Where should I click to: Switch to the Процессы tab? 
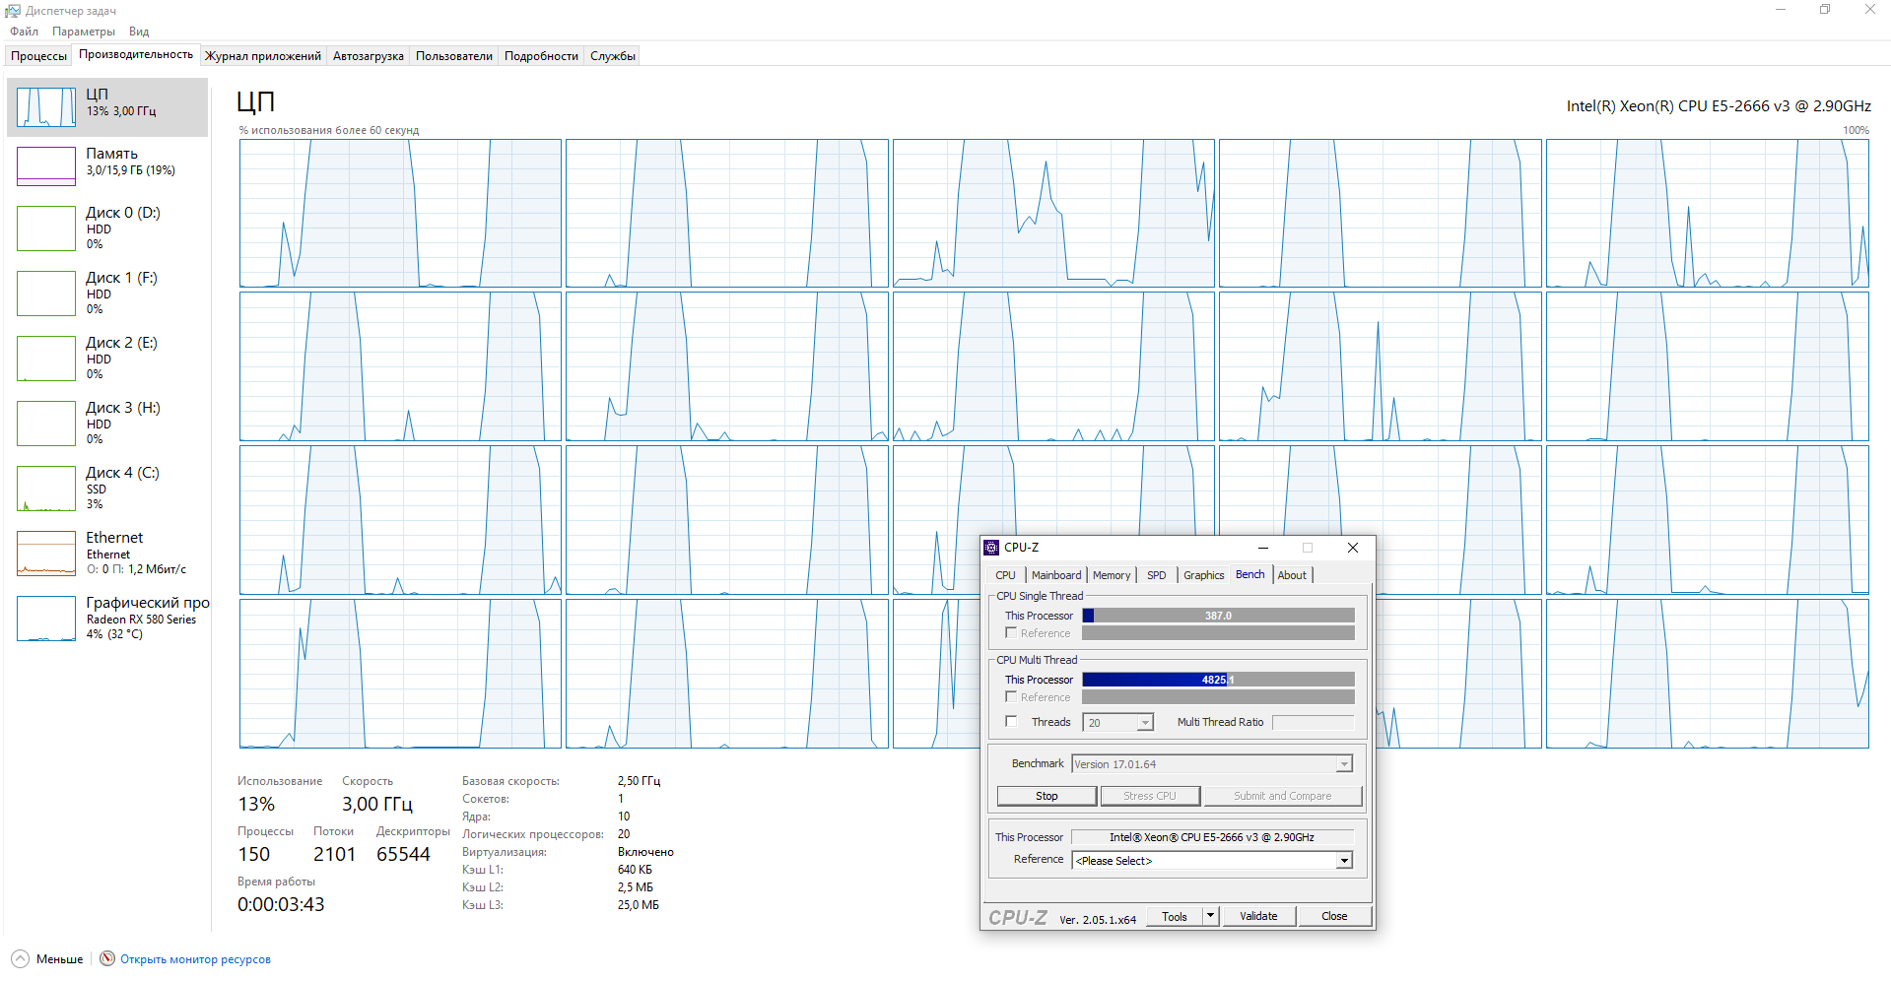coord(39,56)
